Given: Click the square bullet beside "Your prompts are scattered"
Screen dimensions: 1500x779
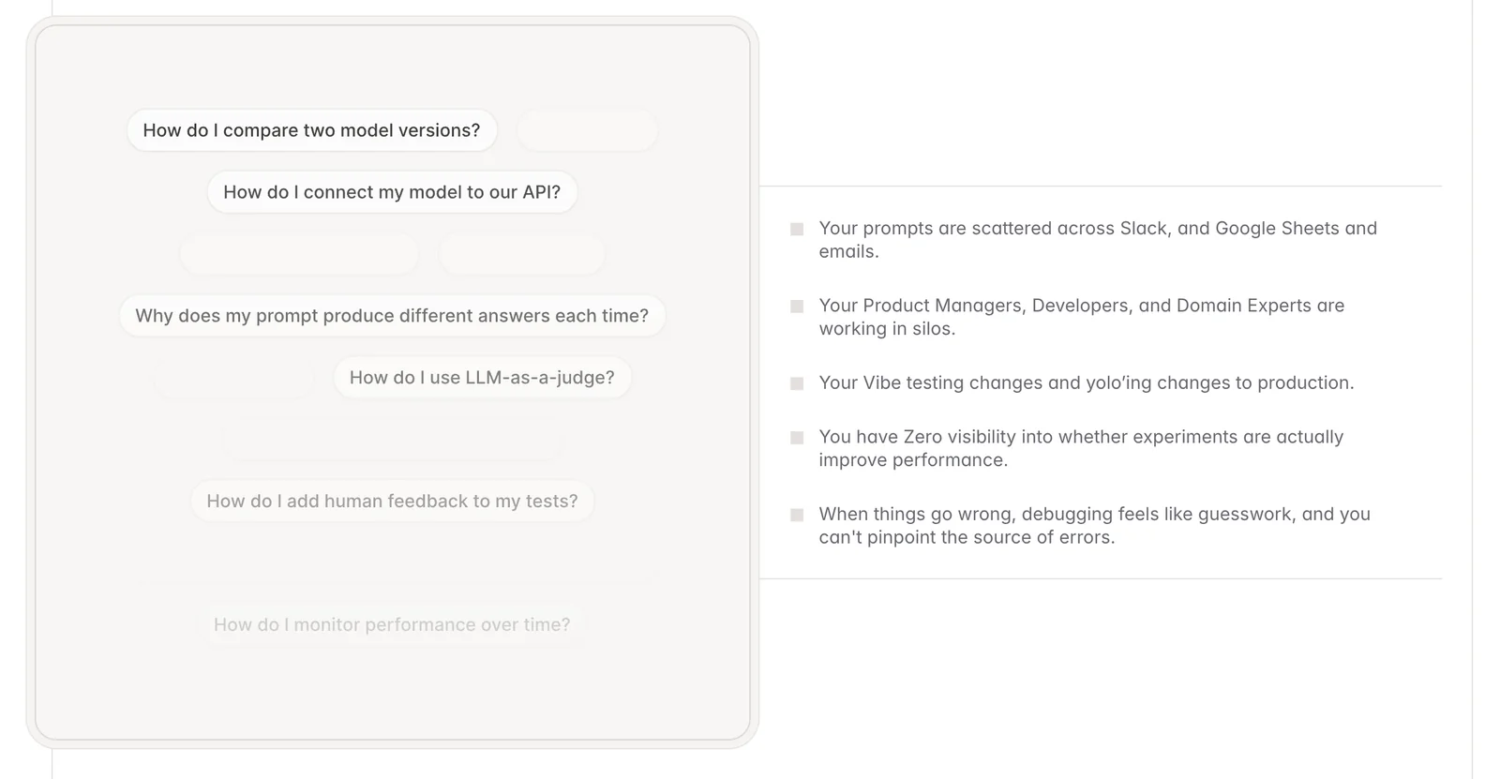Looking at the screenshot, I should point(797,229).
